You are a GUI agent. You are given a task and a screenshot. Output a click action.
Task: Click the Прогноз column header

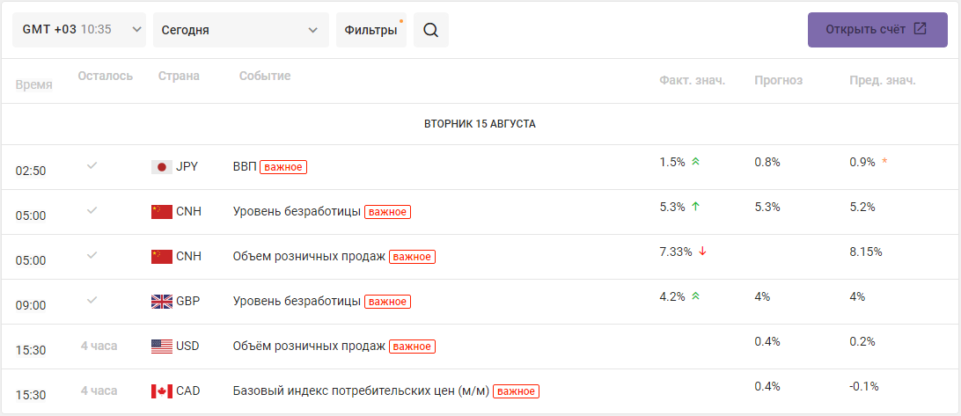778,80
